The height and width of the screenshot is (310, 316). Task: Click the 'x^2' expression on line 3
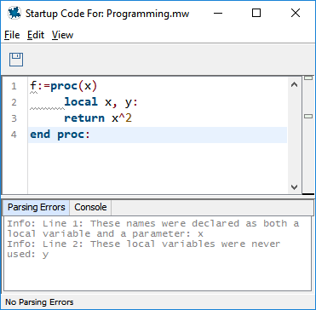pyautogui.click(x=122, y=118)
